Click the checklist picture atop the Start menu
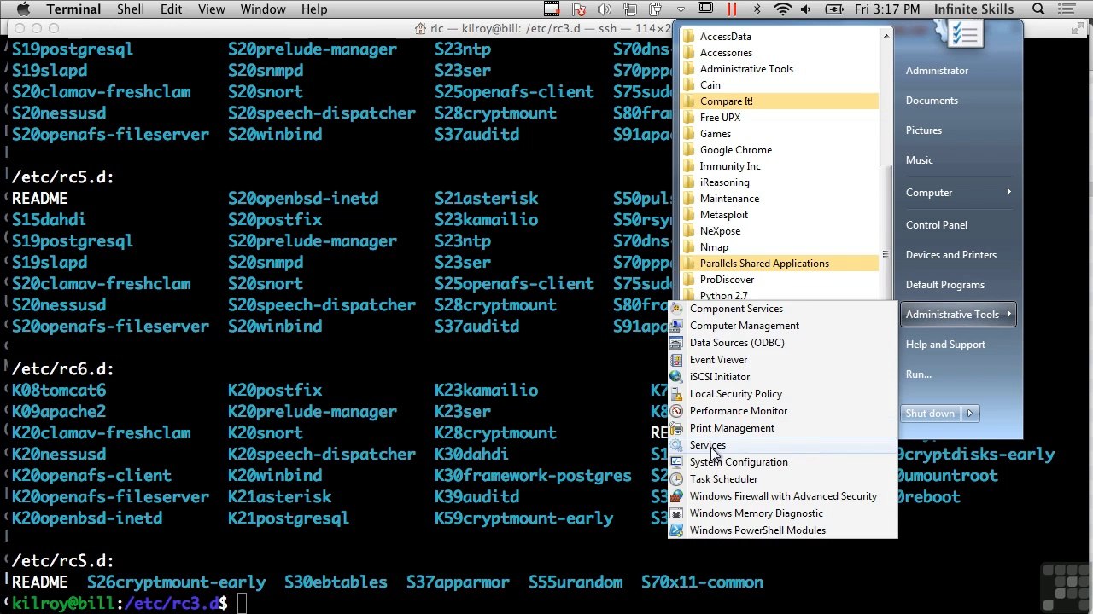 [965, 34]
